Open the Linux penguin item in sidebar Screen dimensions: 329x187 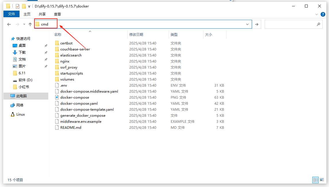pos(20,114)
